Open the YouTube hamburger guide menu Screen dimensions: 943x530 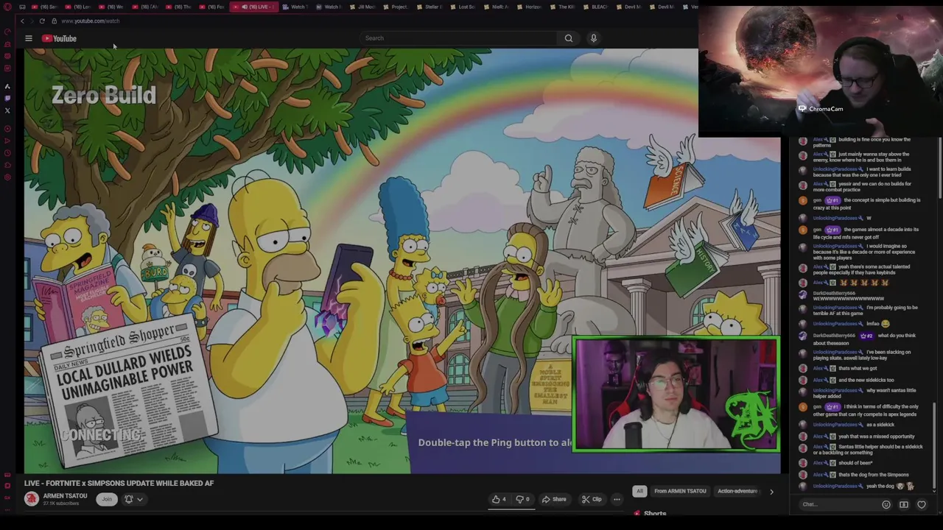[x=29, y=38]
